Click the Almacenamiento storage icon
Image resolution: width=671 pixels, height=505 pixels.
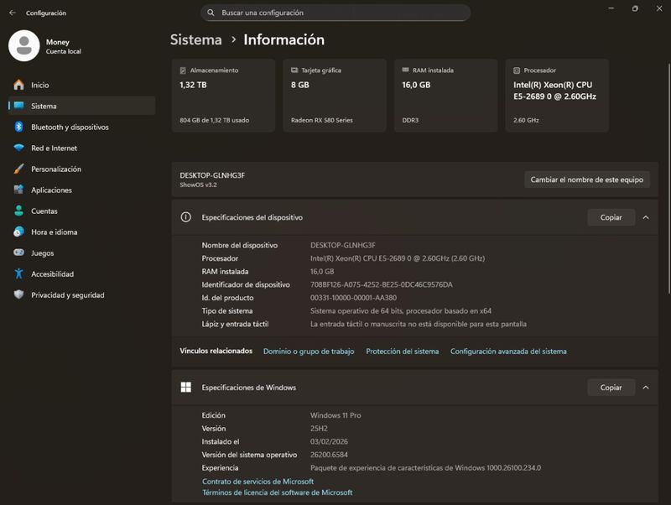pos(183,70)
